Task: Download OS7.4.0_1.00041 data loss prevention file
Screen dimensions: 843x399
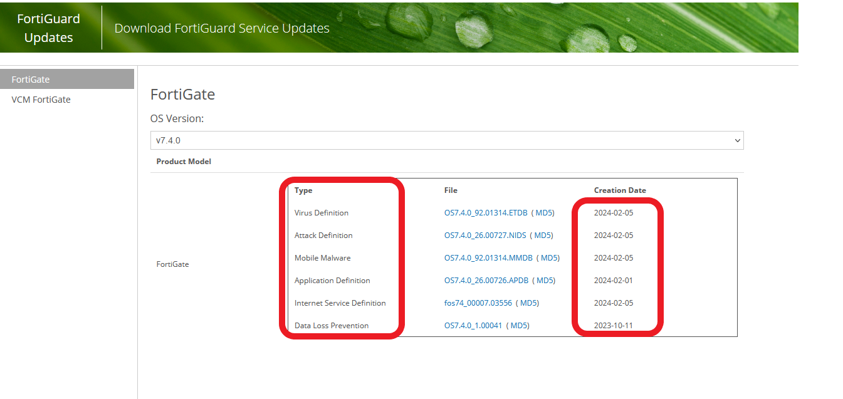Action: [473, 326]
